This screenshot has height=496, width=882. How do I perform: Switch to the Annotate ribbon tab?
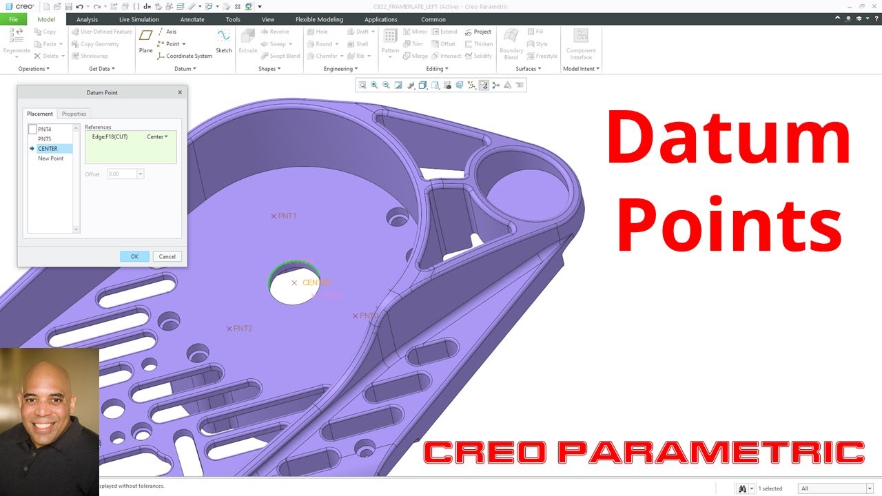192,19
